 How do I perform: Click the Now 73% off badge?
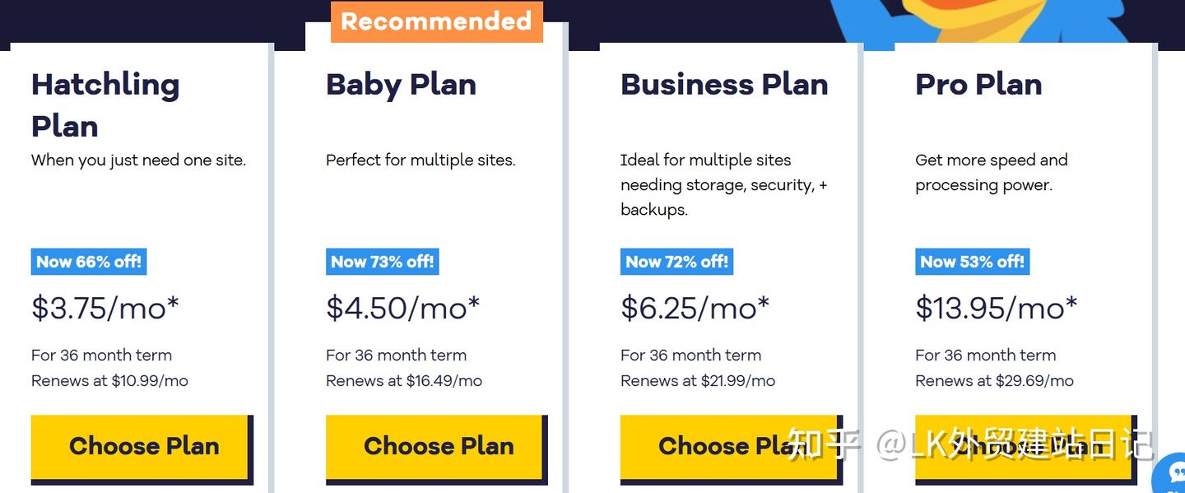(x=383, y=262)
